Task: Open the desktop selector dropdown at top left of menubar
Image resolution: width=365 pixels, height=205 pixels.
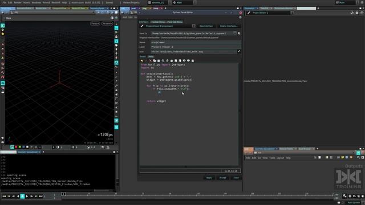Action: [x=159, y=2]
